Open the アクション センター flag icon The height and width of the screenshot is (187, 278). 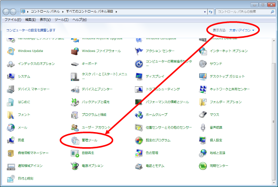pyautogui.click(x=139, y=51)
